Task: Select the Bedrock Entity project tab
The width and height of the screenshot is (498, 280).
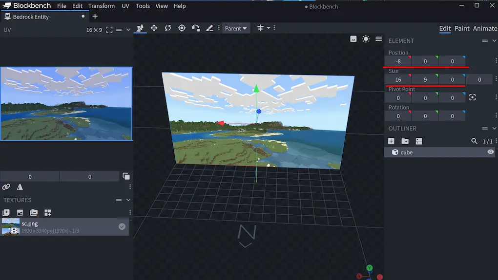Action: 44,17
